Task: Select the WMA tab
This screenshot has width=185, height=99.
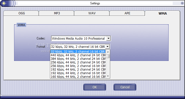Action: tap(163, 13)
